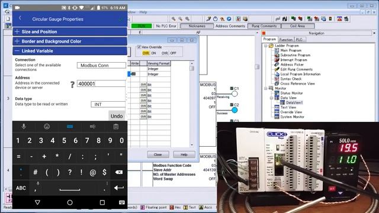This screenshot has height=213, width=379.
Task: Tap the microphone icon on the keyboard toolbar
Action: point(24,126)
